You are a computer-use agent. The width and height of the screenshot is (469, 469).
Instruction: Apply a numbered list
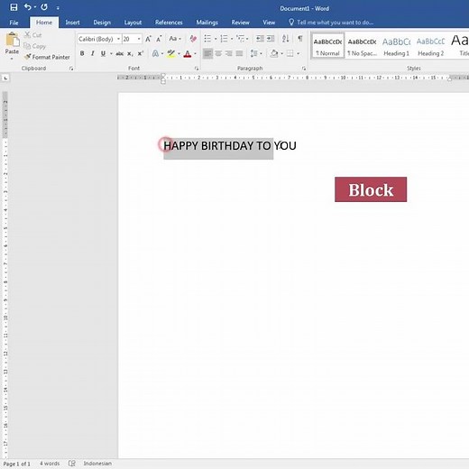pos(224,39)
